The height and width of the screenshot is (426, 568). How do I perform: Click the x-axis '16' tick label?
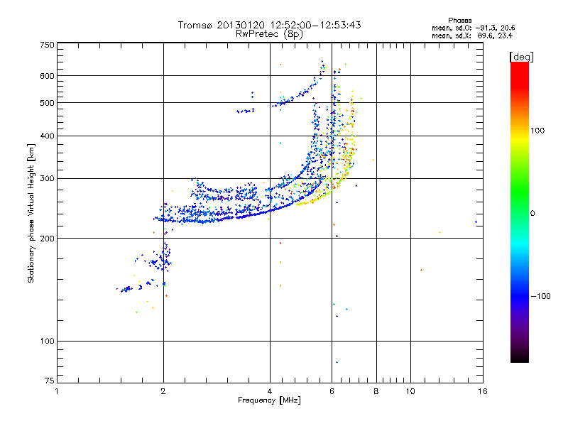coord(483,391)
